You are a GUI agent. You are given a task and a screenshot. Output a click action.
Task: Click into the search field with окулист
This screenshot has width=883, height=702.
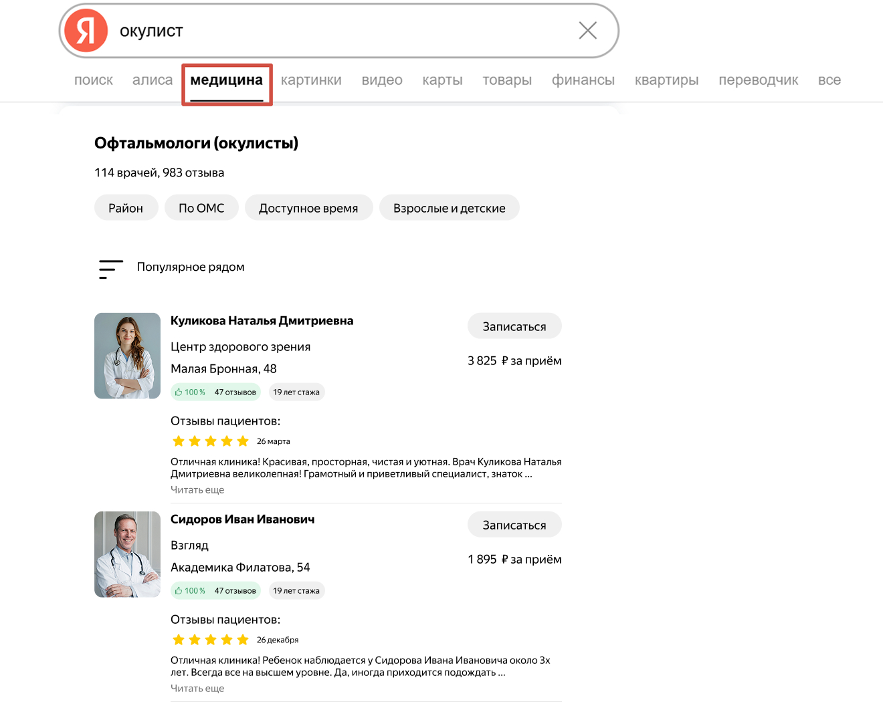tap(334, 31)
